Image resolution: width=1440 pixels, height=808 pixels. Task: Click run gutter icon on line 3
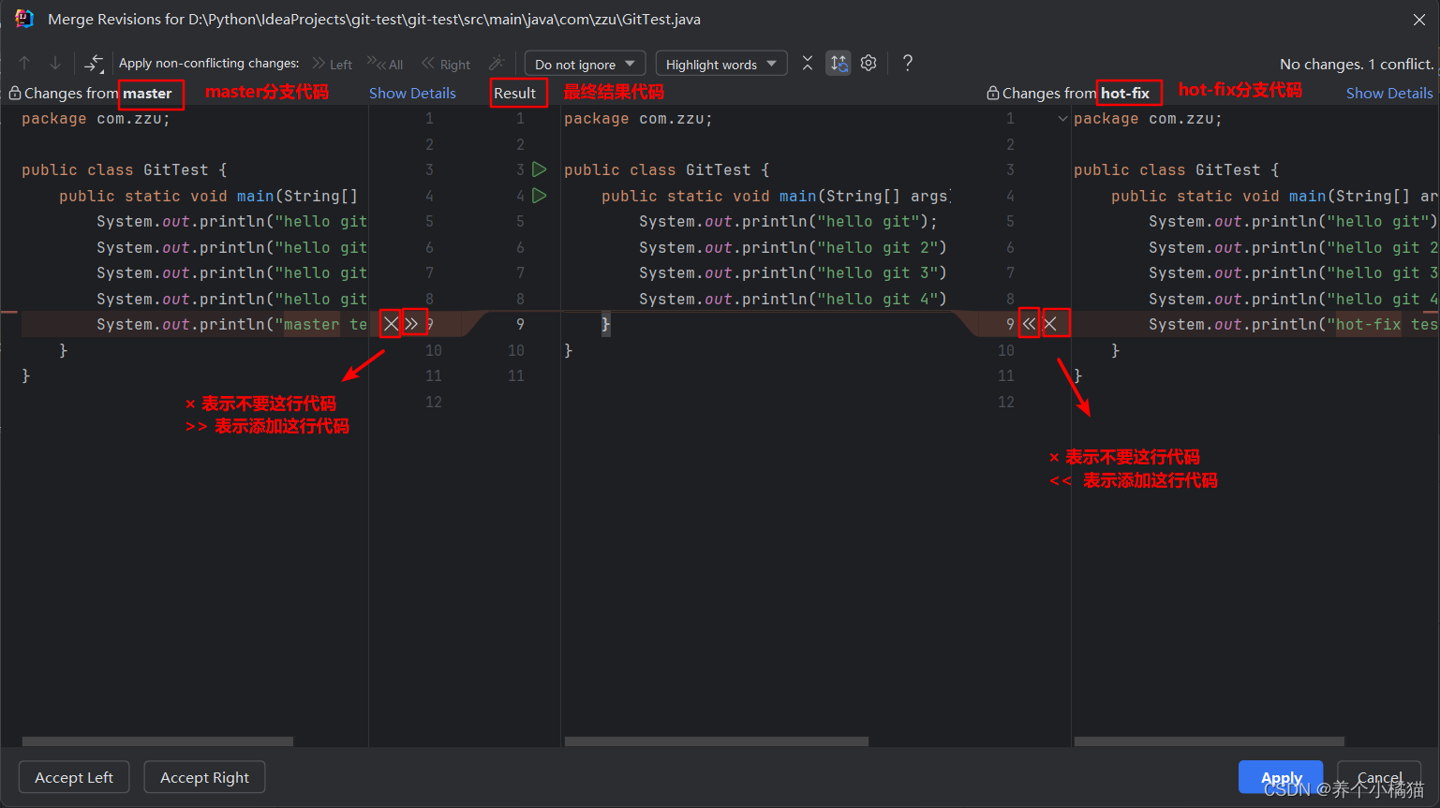540,169
